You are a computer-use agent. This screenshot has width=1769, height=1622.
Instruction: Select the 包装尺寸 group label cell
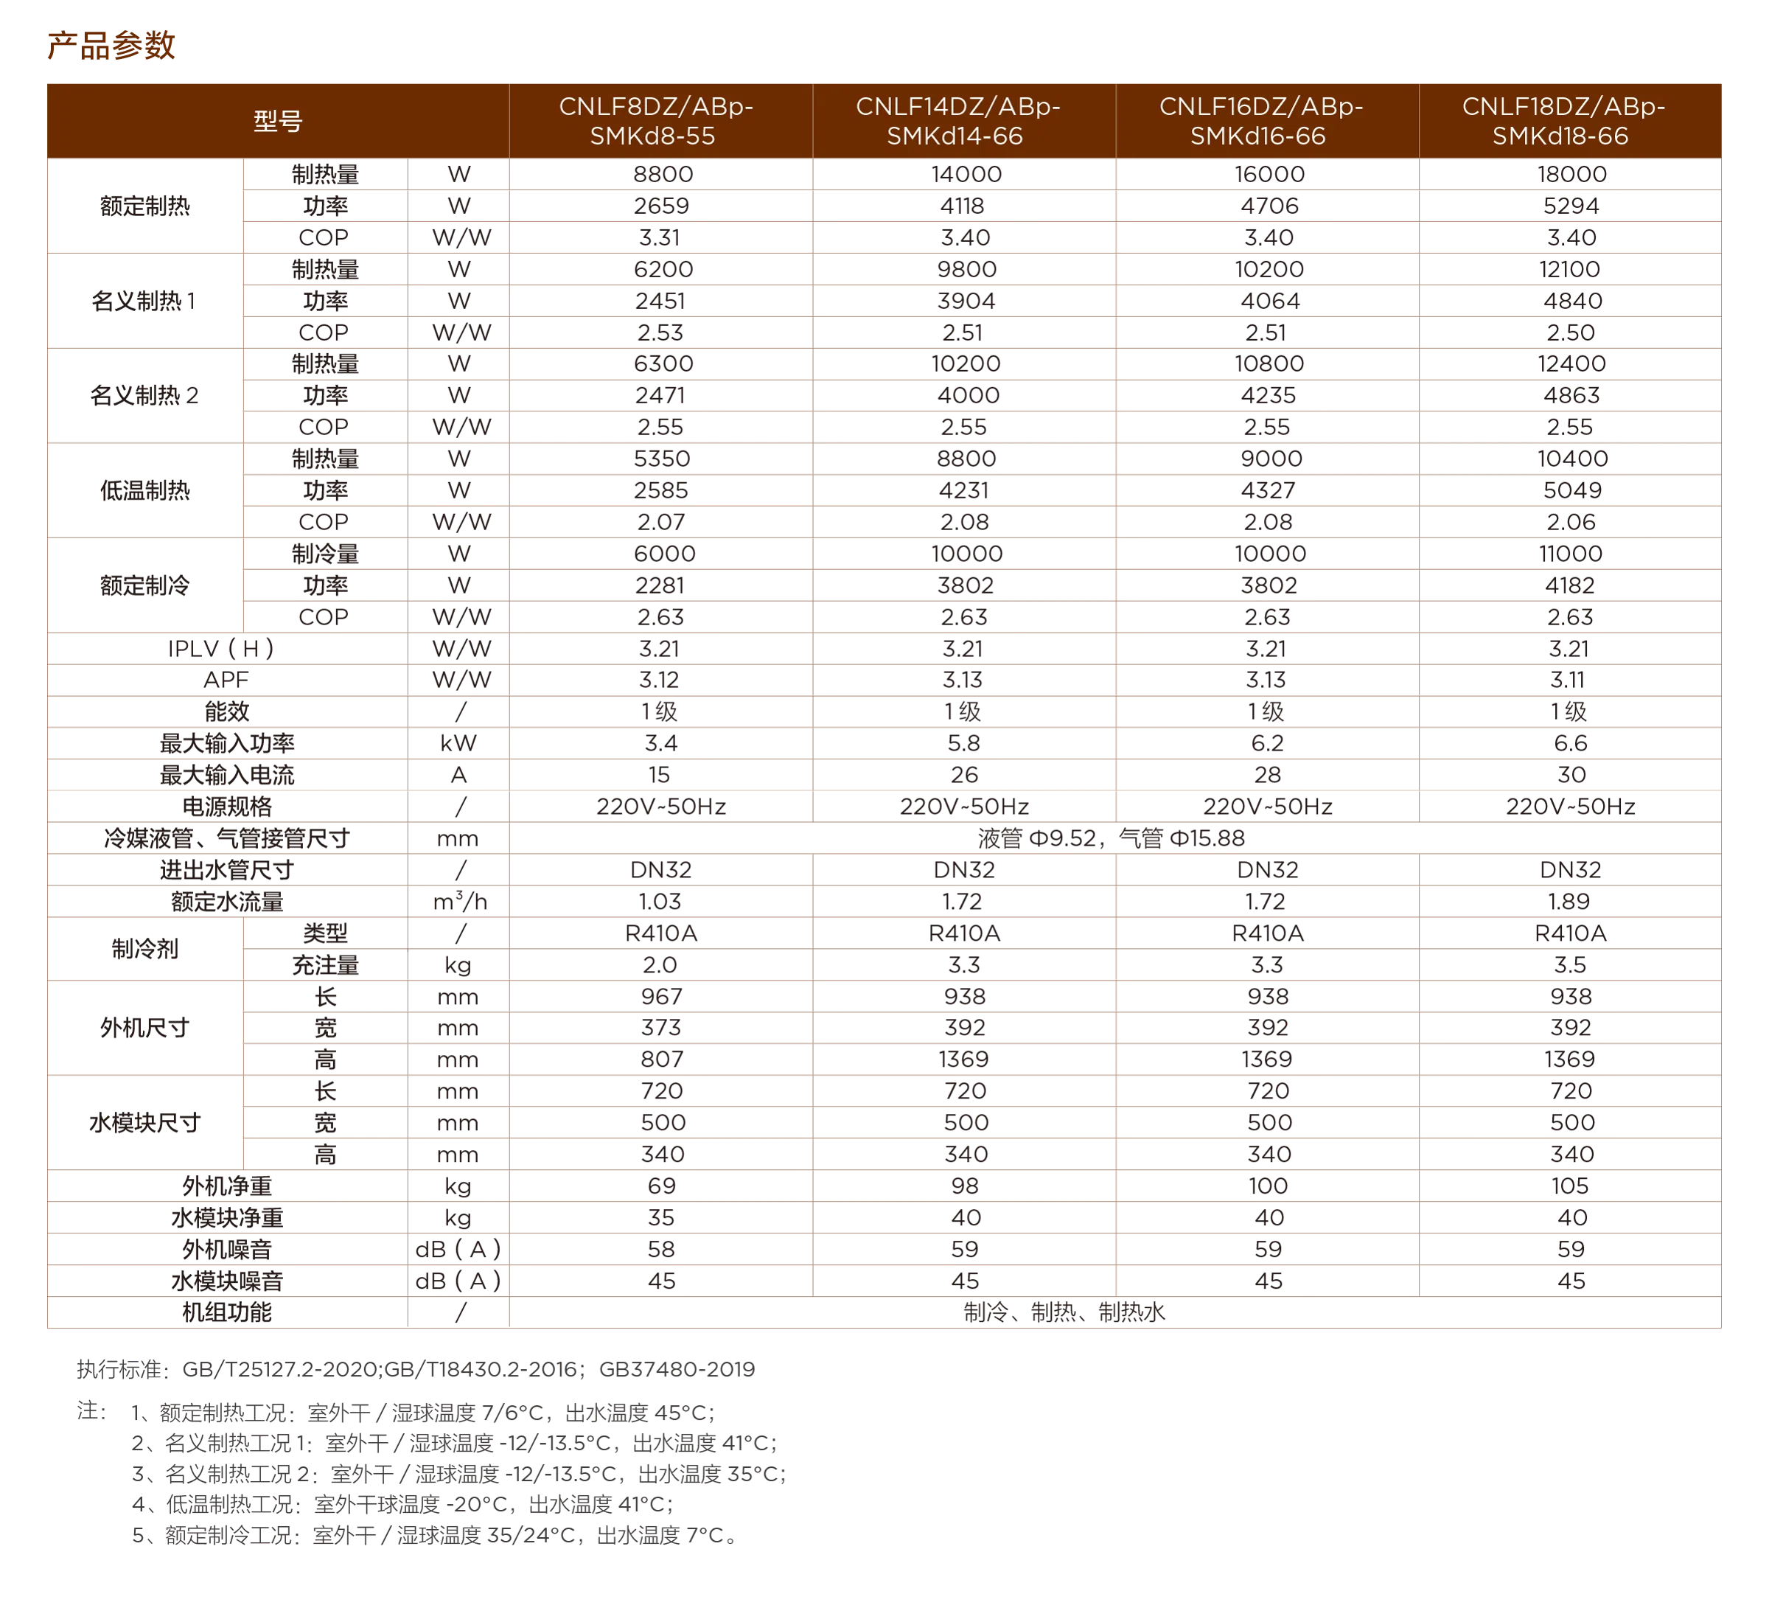tap(146, 1123)
